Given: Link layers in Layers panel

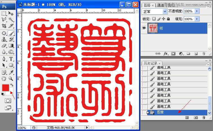Looking at the screenshot, I should [x=158, y=54].
